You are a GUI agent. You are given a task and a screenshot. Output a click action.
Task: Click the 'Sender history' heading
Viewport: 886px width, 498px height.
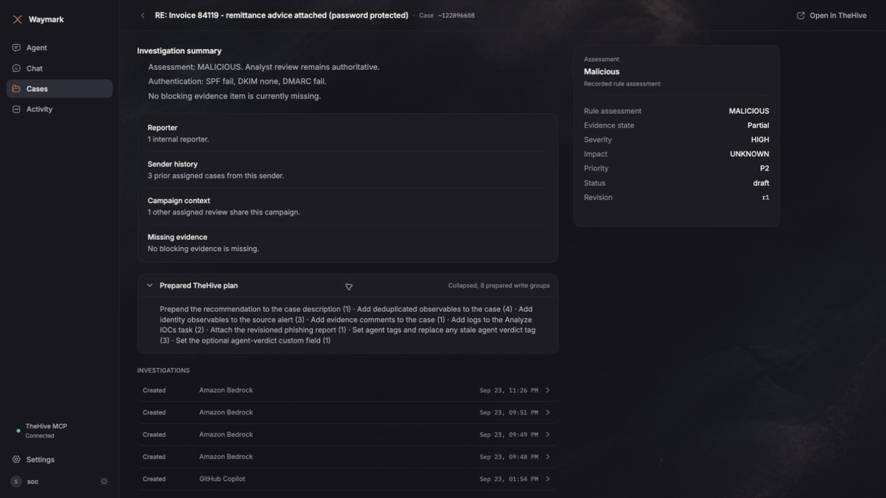click(173, 164)
